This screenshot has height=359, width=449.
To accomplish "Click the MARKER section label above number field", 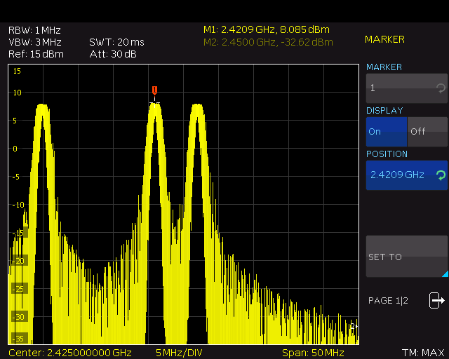I will pos(384,67).
